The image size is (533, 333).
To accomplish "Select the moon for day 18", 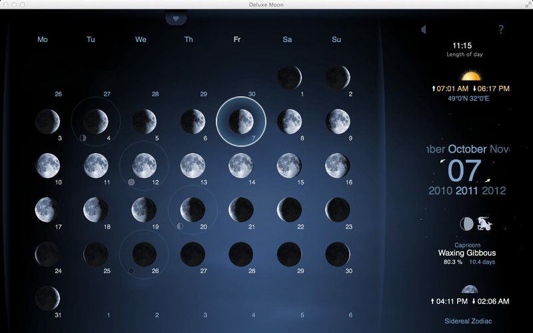I will pyautogui.click(x=95, y=210).
